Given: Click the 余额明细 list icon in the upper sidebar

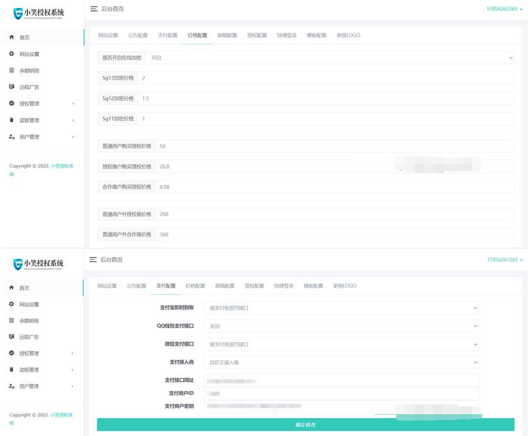Looking at the screenshot, I should pyautogui.click(x=12, y=71).
